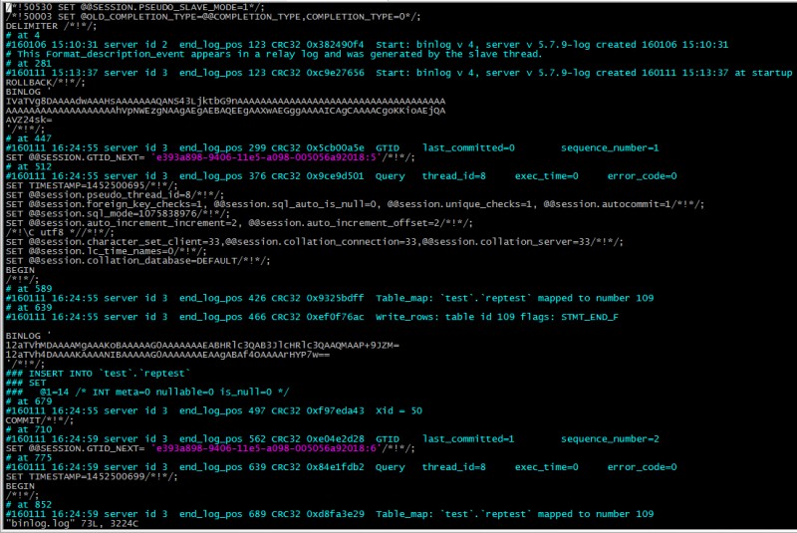Click the '# at 775' comment line
Screen dimensions: 797x533
29,458
